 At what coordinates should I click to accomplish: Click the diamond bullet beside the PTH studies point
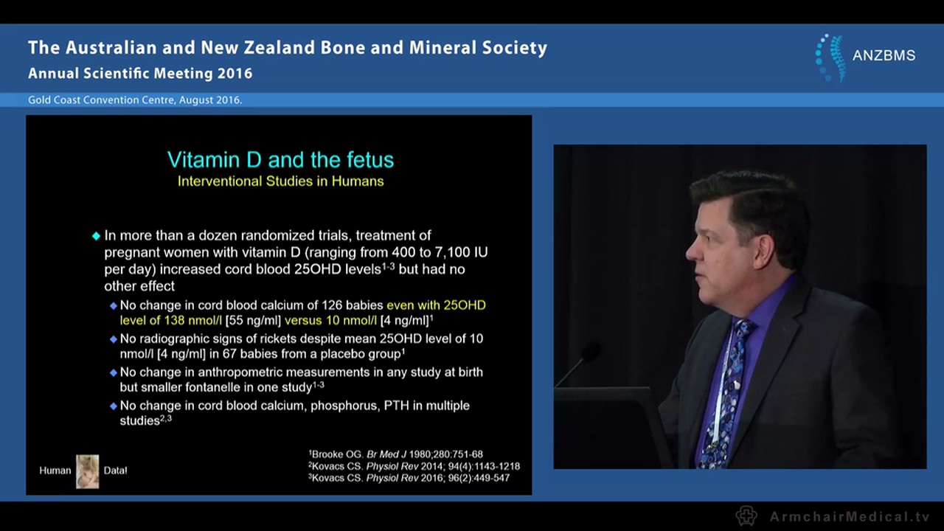pos(113,405)
